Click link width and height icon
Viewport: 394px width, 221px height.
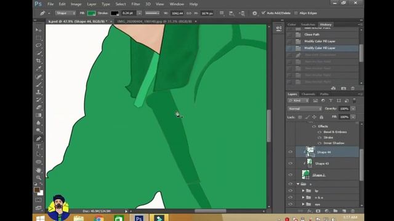[189, 13]
